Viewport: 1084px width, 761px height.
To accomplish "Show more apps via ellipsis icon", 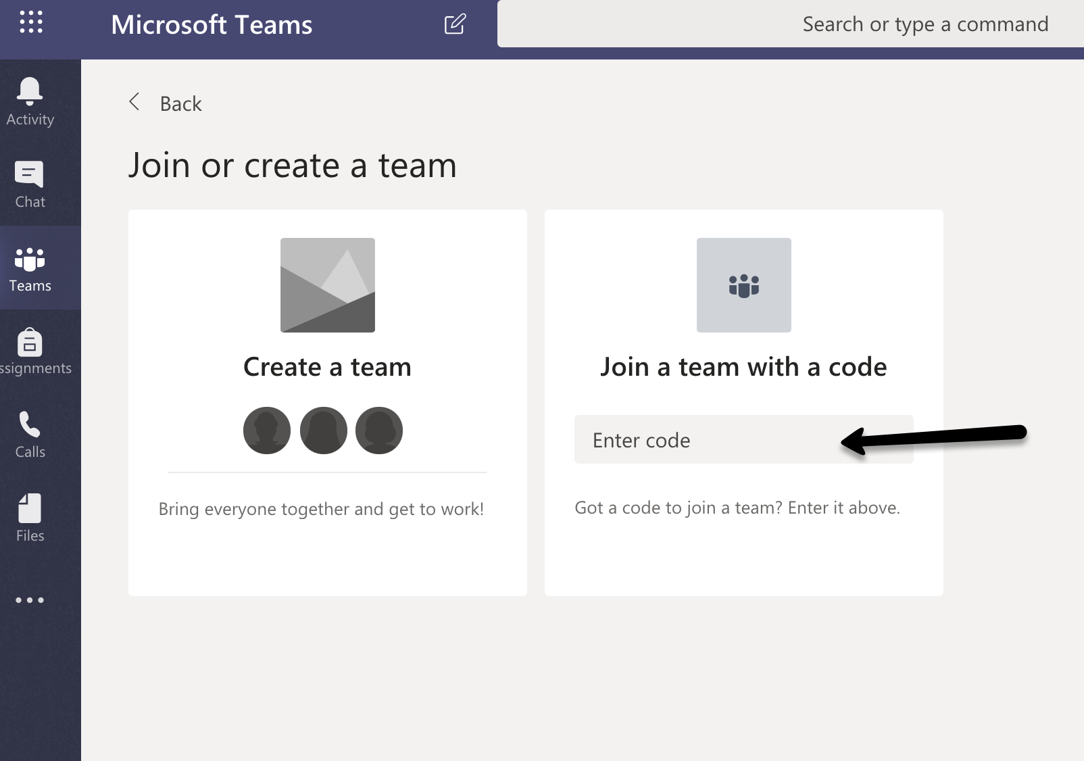I will 30,600.
